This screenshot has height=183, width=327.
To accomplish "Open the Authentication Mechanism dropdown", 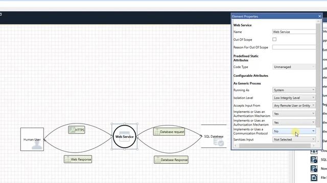I will (x=294, y=114).
